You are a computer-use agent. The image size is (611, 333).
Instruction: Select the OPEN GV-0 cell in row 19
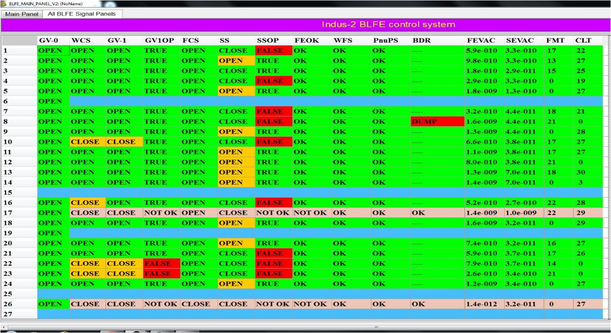[x=53, y=233]
